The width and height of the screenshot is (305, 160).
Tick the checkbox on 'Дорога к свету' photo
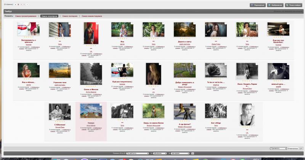194,23
